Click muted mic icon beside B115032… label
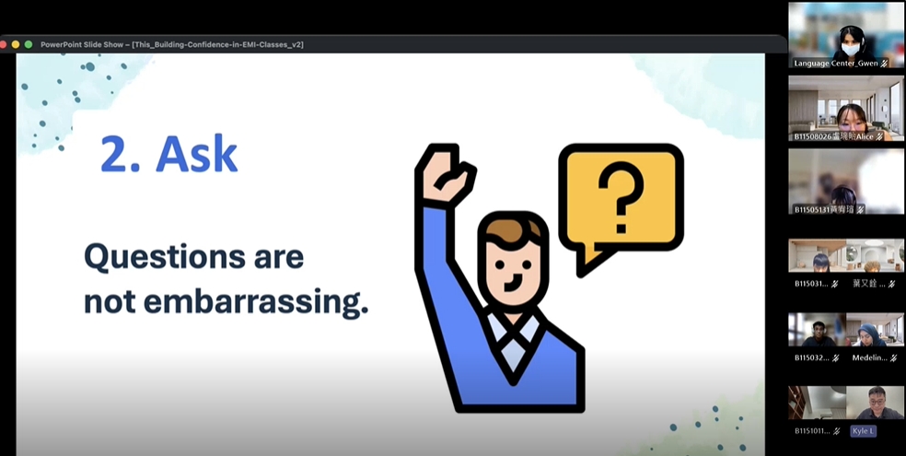The width and height of the screenshot is (906, 456). [836, 357]
